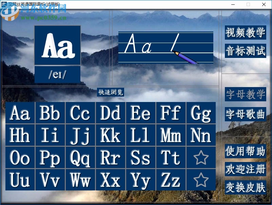Click the star tile beside Tt

click(201, 158)
